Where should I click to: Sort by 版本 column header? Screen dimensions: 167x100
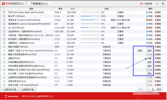pyautogui.click(x=60, y=9)
